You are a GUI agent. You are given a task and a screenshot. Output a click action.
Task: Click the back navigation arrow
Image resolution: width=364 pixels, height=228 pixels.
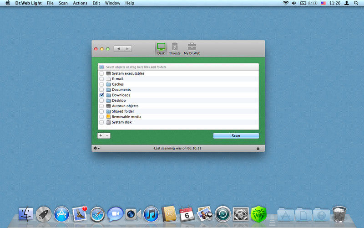tap(118, 48)
